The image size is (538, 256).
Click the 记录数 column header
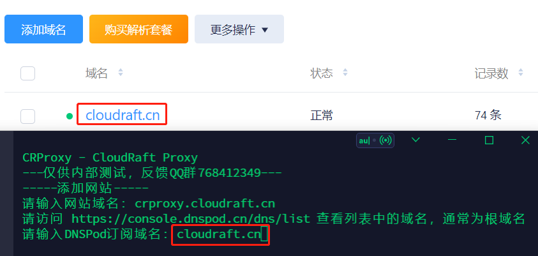(x=491, y=73)
